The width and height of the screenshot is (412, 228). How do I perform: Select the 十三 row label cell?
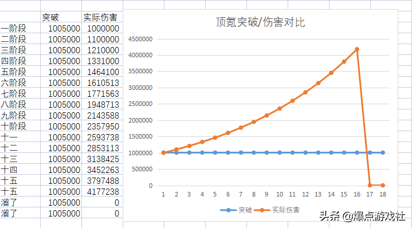pos(20,159)
